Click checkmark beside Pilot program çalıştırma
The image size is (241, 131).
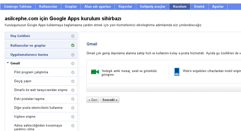pos(73,72)
